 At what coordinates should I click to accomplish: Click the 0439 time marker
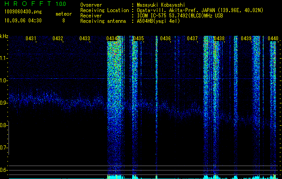coord(246,38)
